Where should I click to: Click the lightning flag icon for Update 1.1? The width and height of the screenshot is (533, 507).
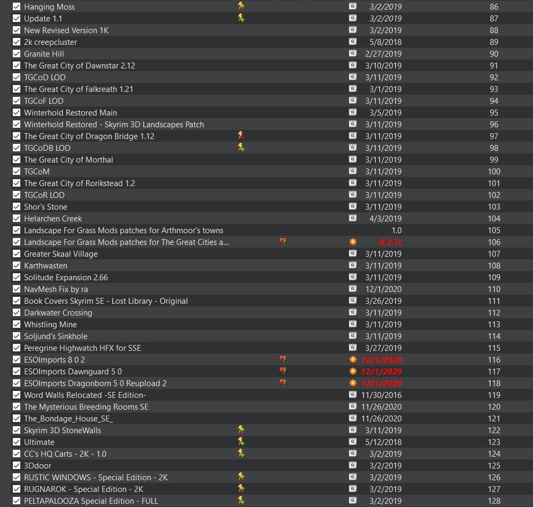point(241,18)
